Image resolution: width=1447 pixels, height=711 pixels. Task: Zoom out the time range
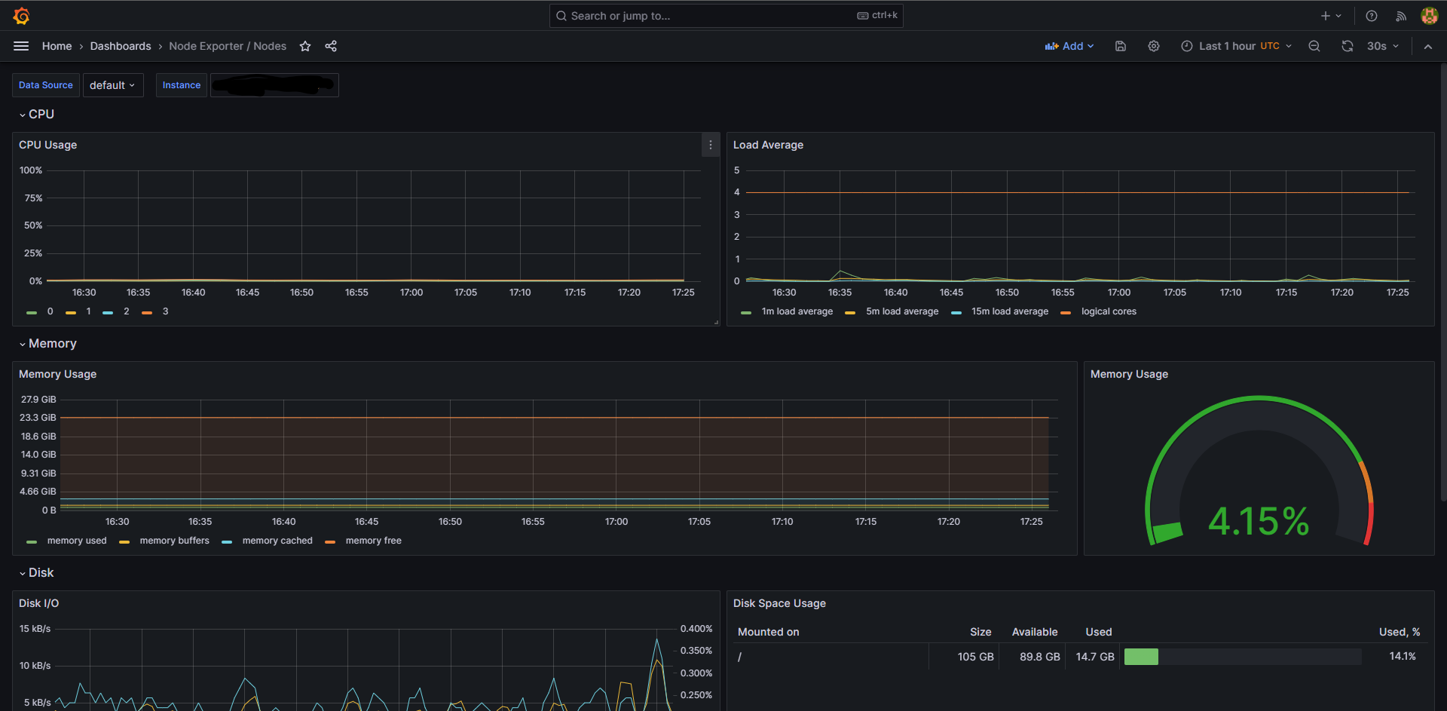click(x=1314, y=46)
